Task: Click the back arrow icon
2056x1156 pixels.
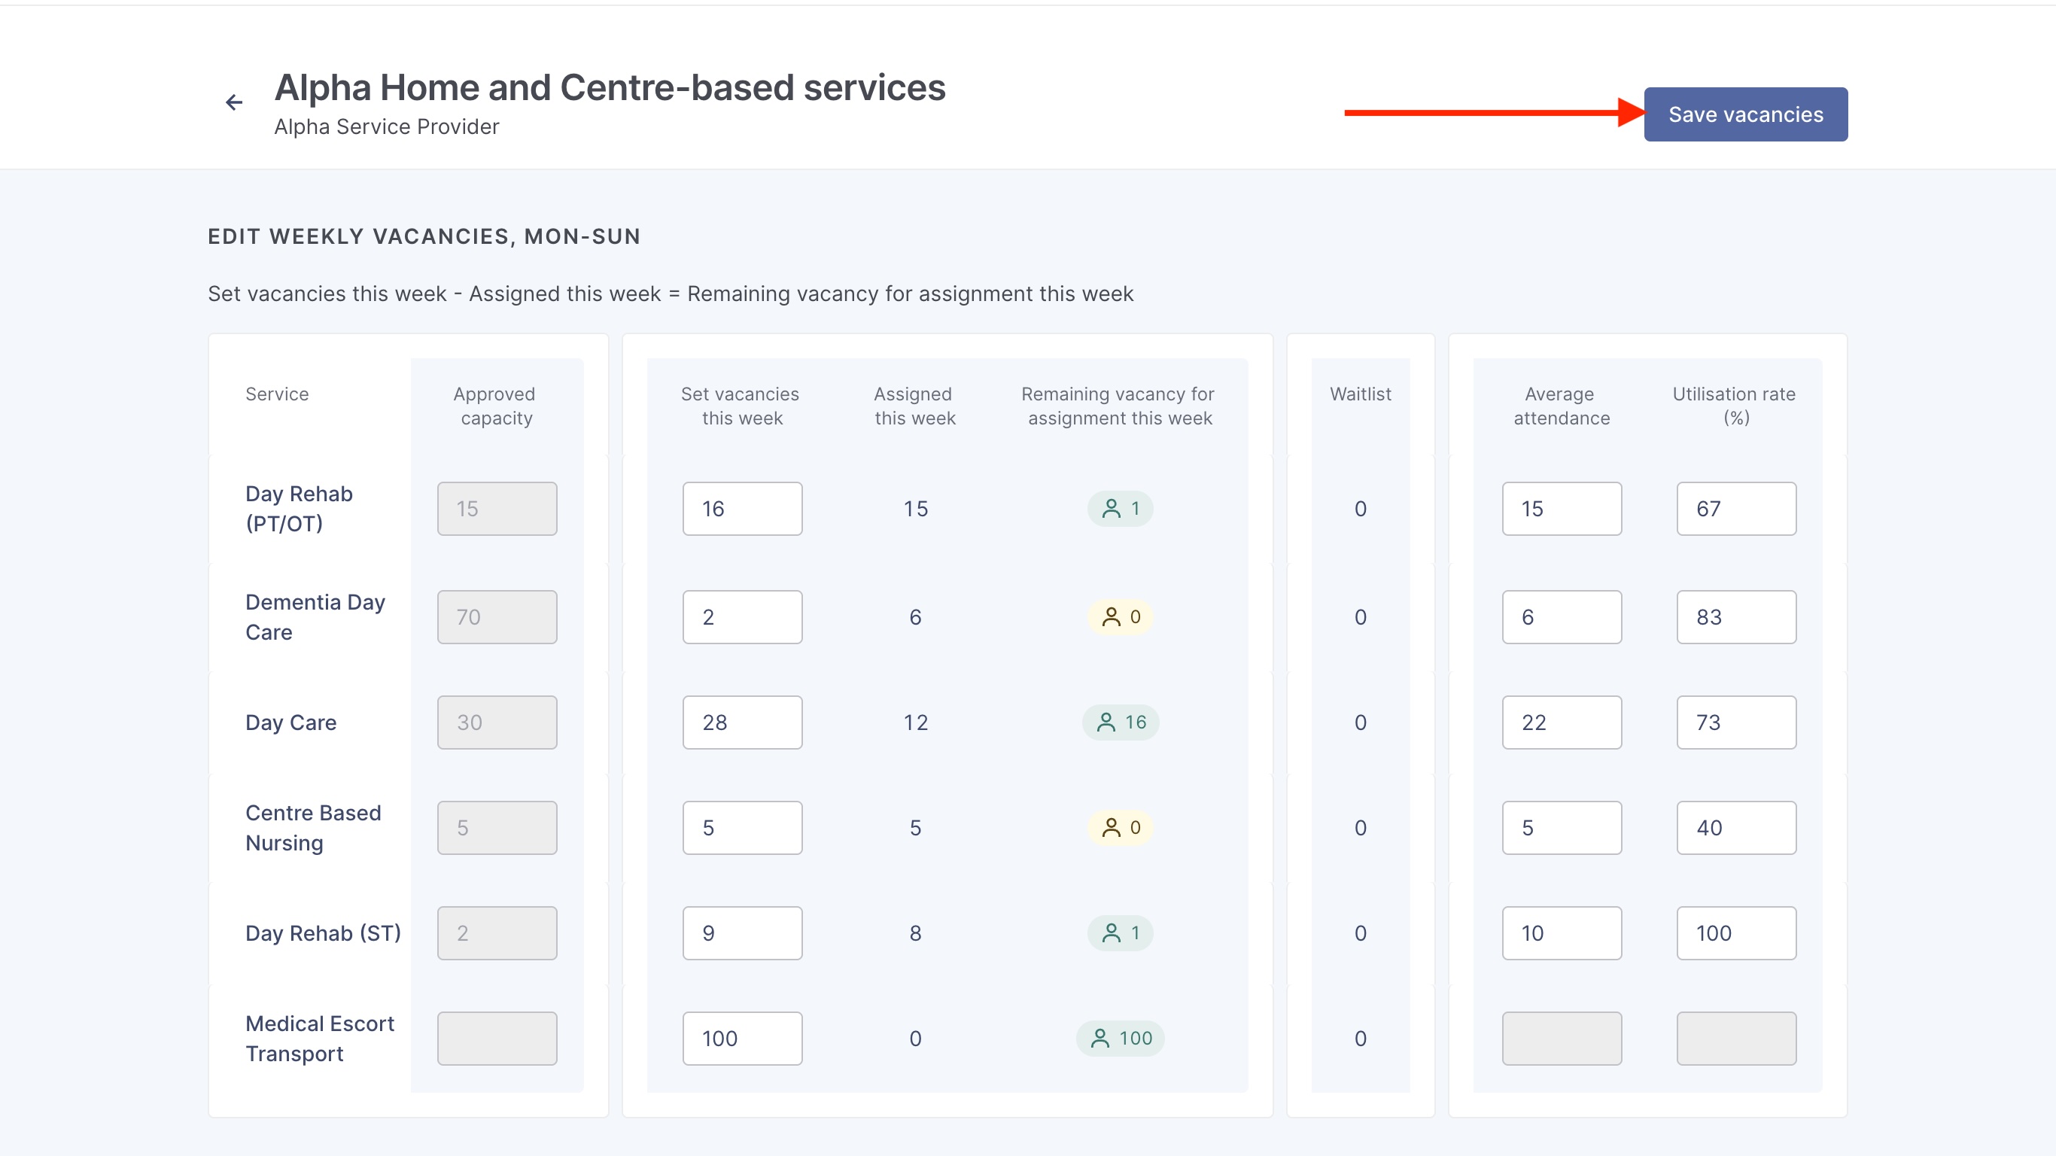Action: click(x=233, y=102)
